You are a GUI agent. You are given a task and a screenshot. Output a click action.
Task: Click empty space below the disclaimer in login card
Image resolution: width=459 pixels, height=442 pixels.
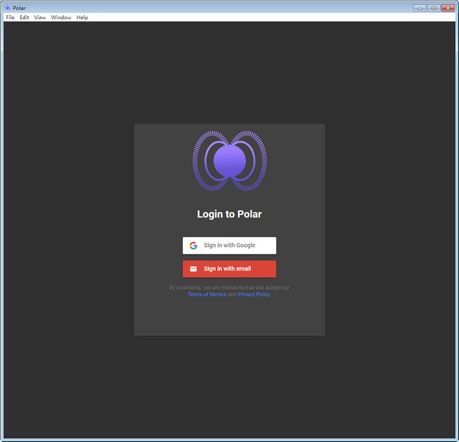pyautogui.click(x=229, y=317)
